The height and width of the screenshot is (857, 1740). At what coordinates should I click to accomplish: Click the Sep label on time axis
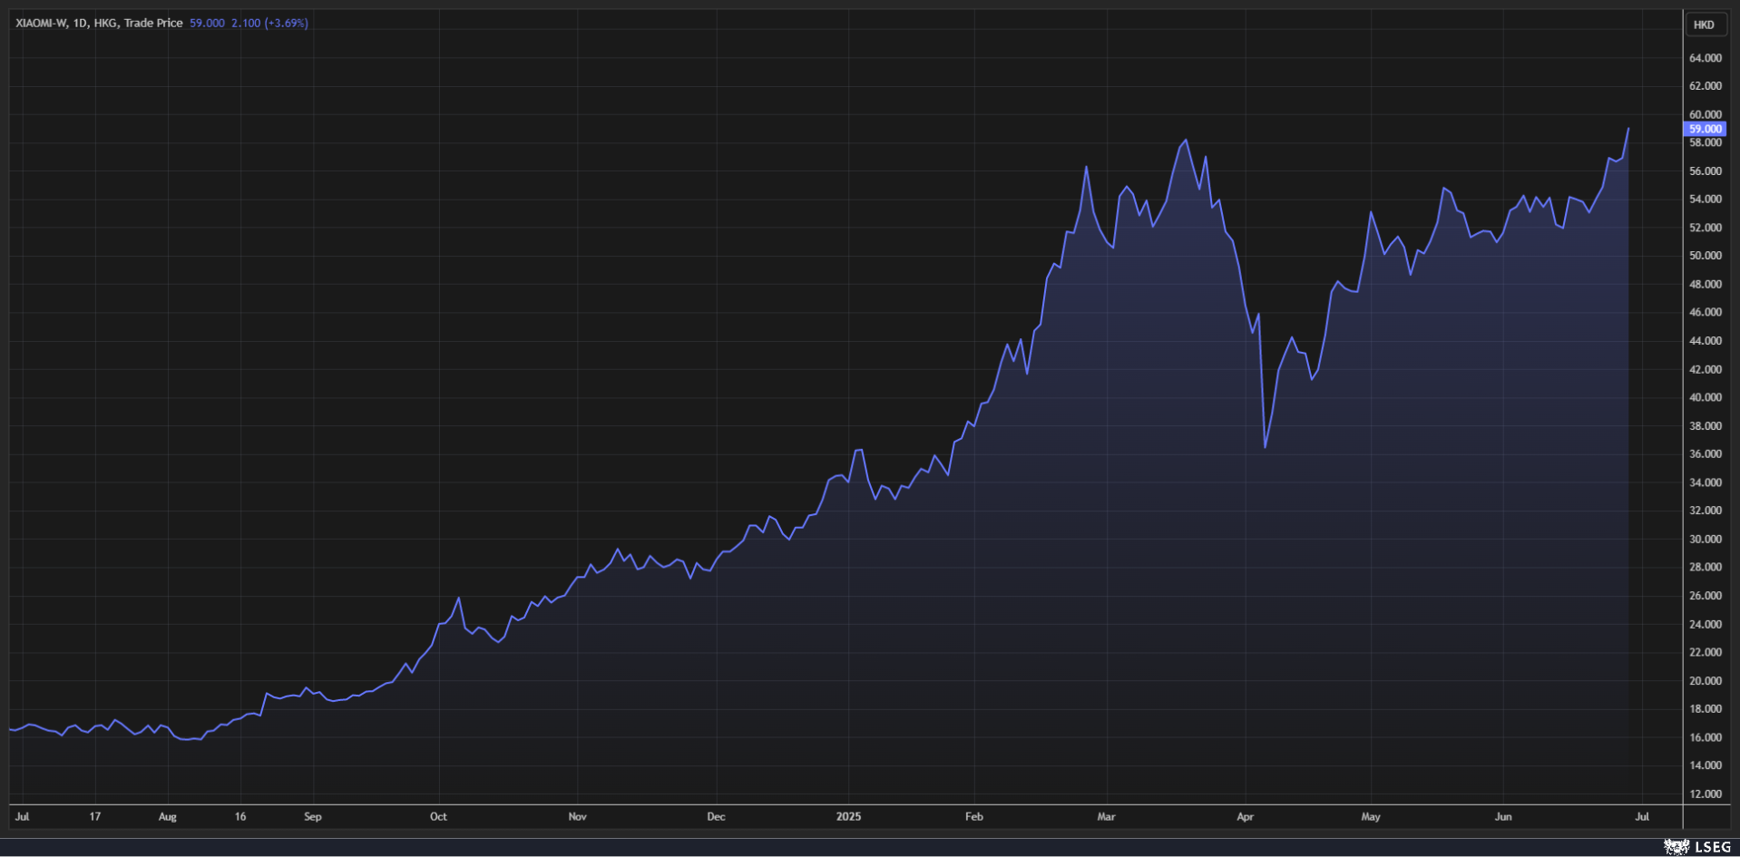(x=313, y=816)
